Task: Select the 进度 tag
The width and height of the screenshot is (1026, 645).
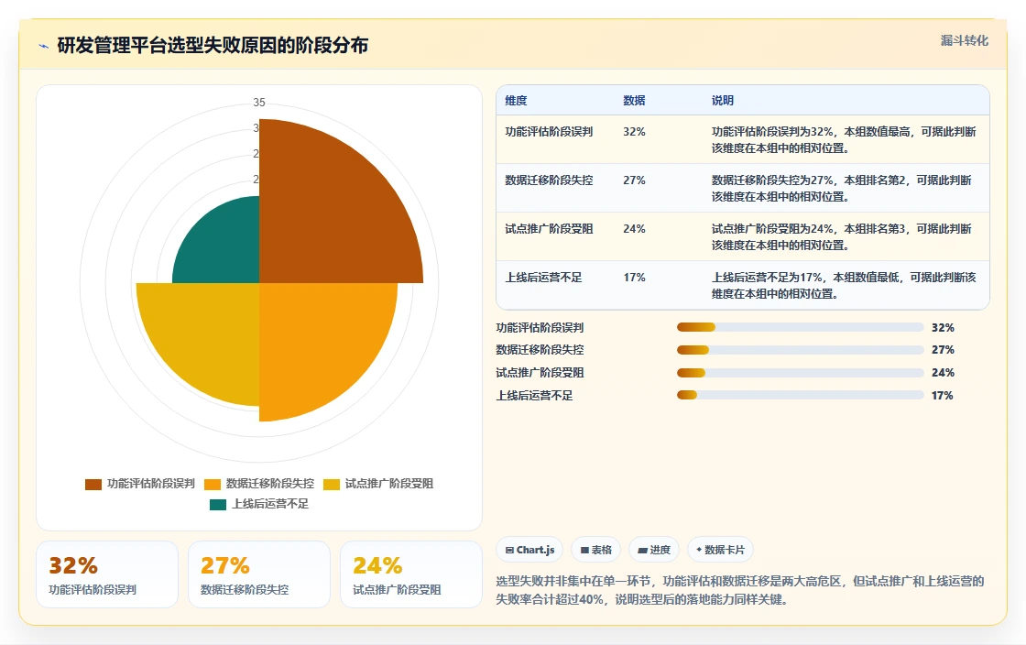Action: click(654, 550)
